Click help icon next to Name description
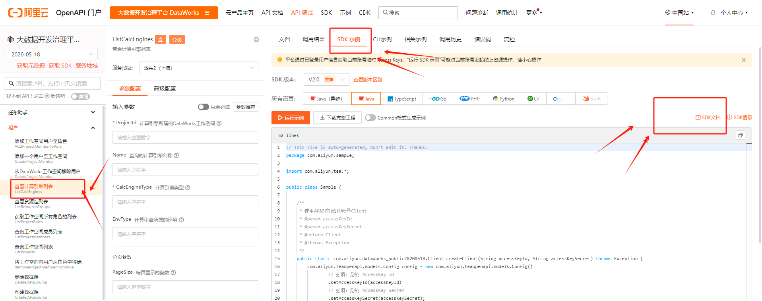762x301 pixels. [176, 156]
